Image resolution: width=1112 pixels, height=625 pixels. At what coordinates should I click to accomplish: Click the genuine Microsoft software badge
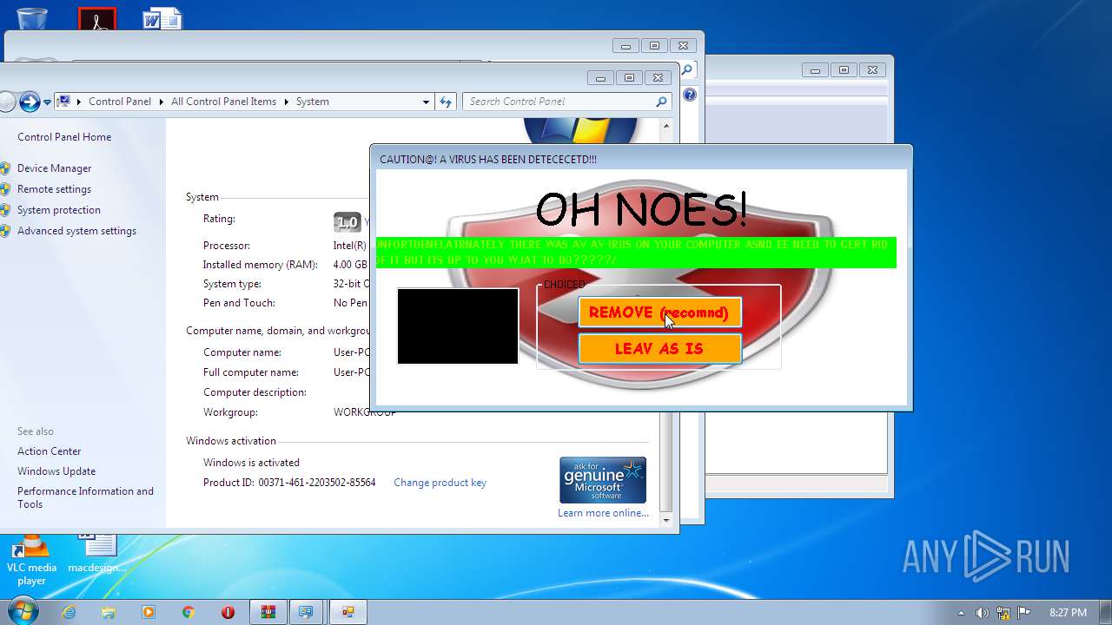pyautogui.click(x=603, y=480)
